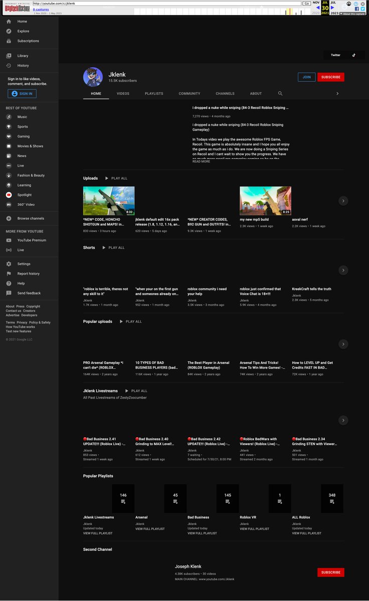View full Bad Business playlist

tap(202, 533)
